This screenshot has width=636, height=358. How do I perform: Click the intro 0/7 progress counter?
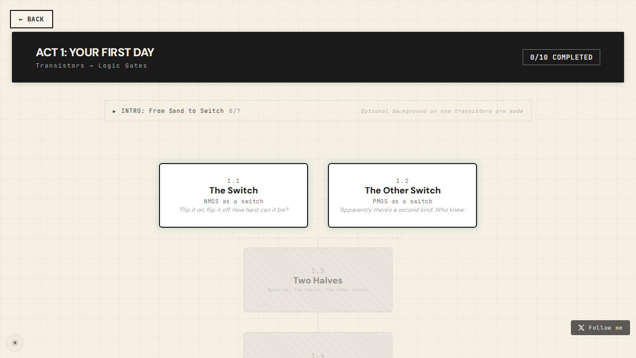point(235,111)
